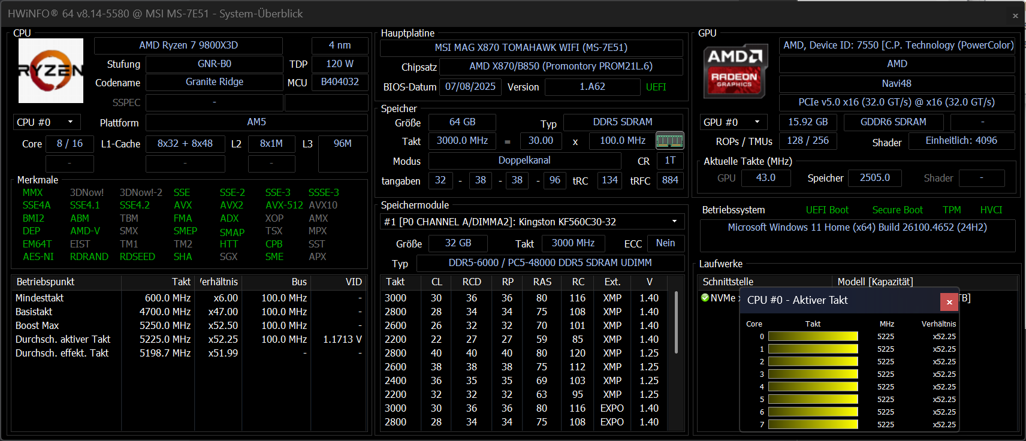
Task: Click the BIOS version 1.A62 field
Action: 592,87
